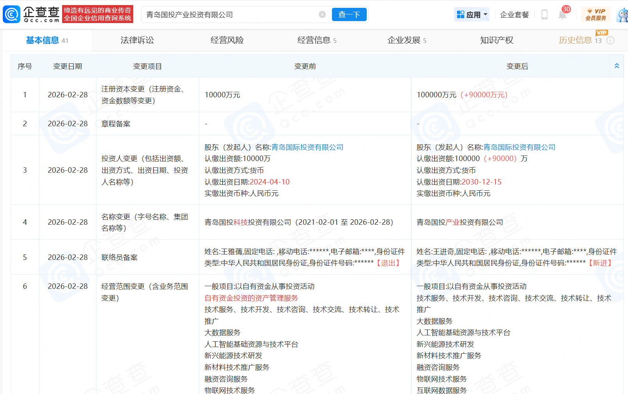Click the info icon beside 历史信息
Screen dimensions: 628x394
pos(610,40)
